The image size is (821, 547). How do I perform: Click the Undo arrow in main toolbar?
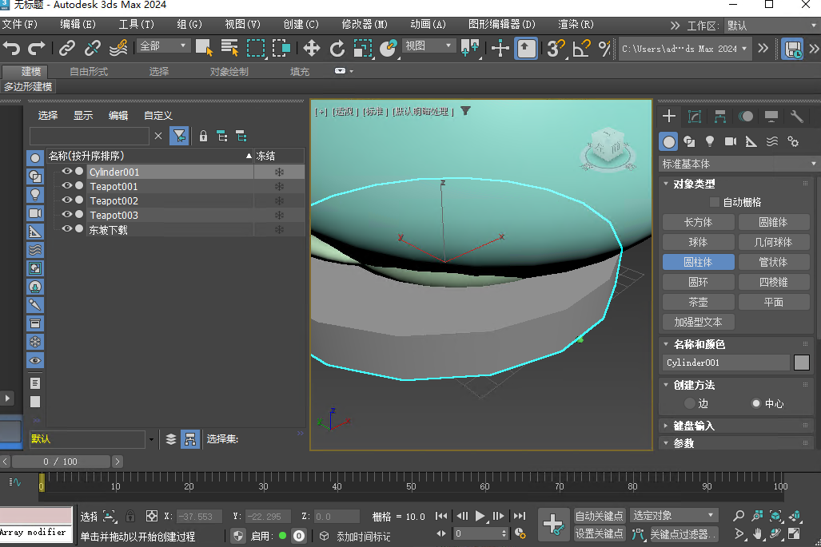11,49
